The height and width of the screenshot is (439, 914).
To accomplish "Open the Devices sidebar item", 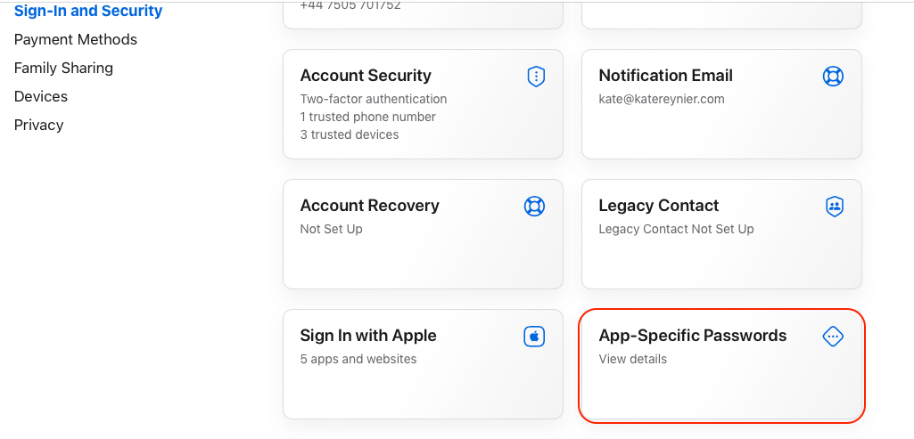I will coord(41,97).
